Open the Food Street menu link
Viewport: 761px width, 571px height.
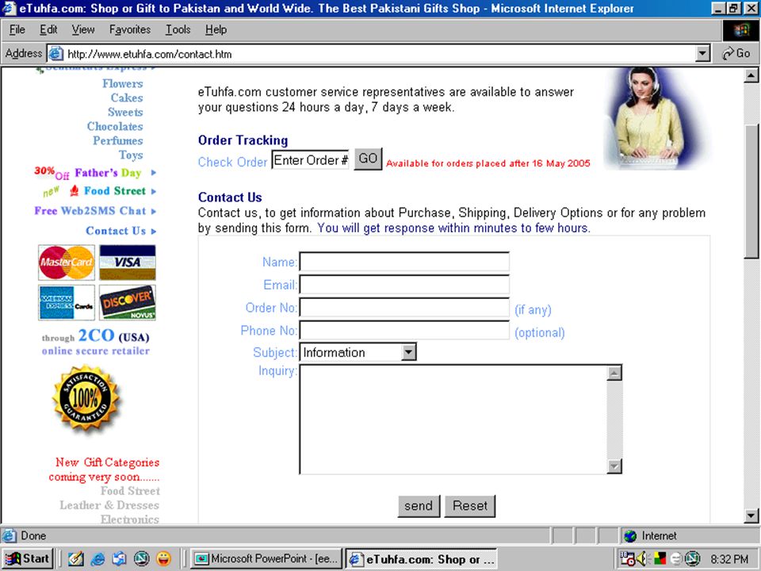pos(114,191)
